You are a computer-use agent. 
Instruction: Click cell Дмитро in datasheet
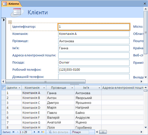pyautogui.click(x=60, y=103)
